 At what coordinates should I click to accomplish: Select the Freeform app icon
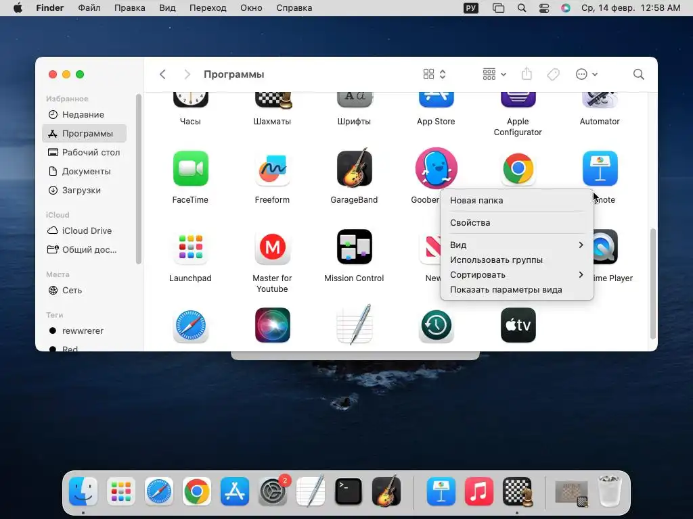272,168
